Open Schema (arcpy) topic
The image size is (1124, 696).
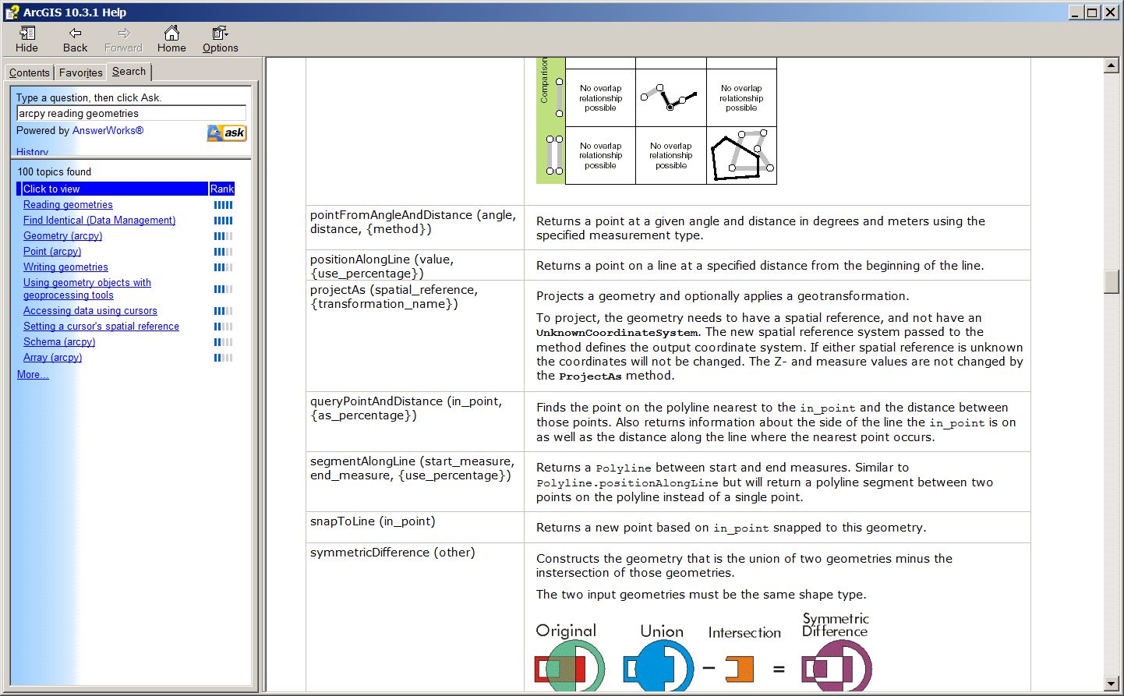click(x=59, y=341)
